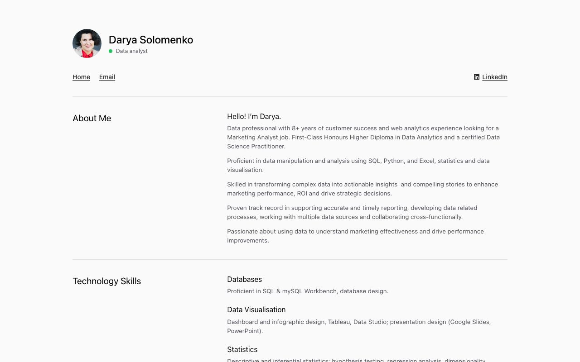Click the Hello! I'm Darya greeting
Viewport: 580px width, 362px height.
click(x=254, y=116)
